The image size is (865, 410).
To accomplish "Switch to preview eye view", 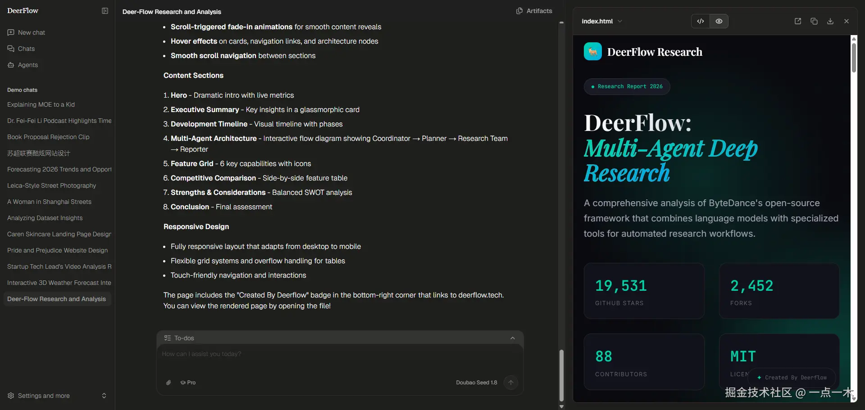I will pos(719,21).
